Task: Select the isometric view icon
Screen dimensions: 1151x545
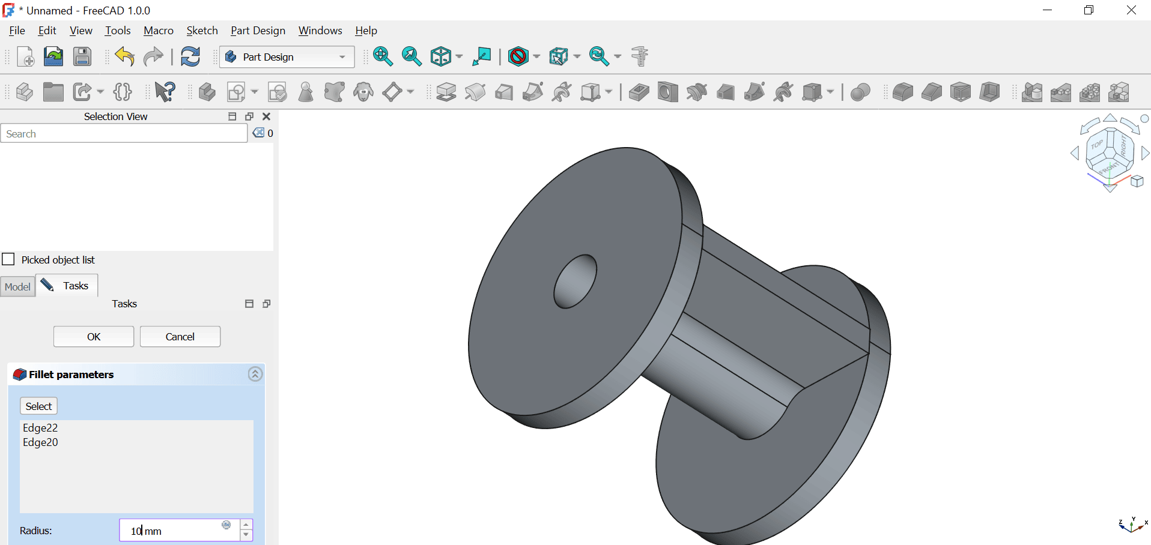Action: click(441, 56)
